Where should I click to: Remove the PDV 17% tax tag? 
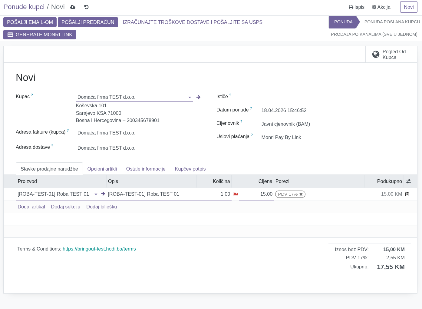click(x=301, y=194)
